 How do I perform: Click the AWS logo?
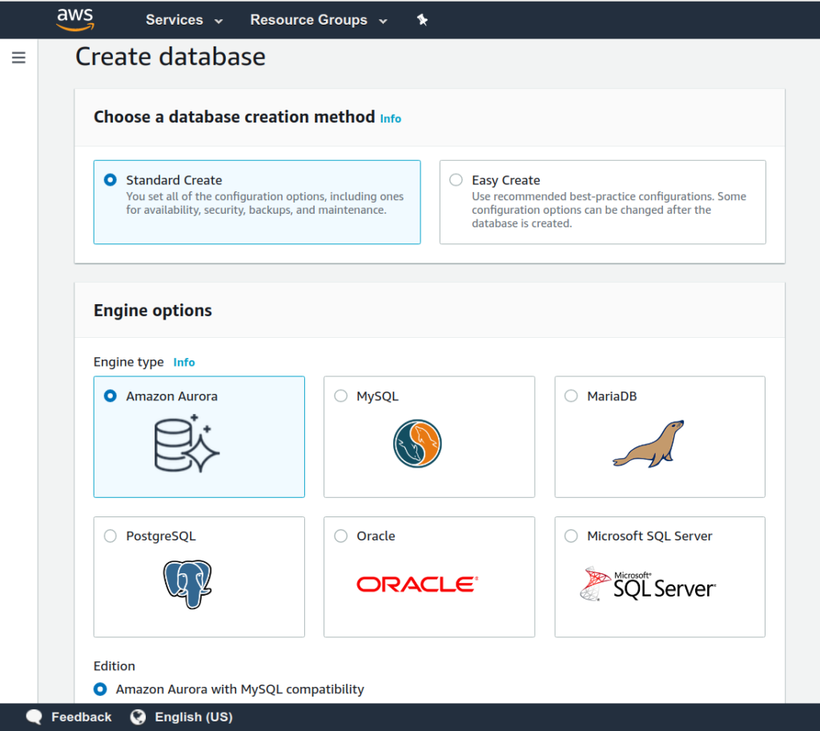(75, 19)
